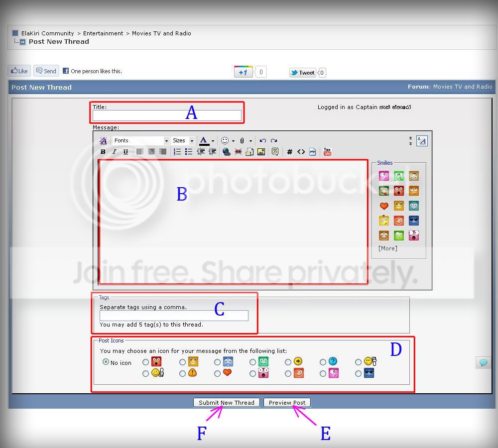Open the Fonts dropdown

[141, 140]
